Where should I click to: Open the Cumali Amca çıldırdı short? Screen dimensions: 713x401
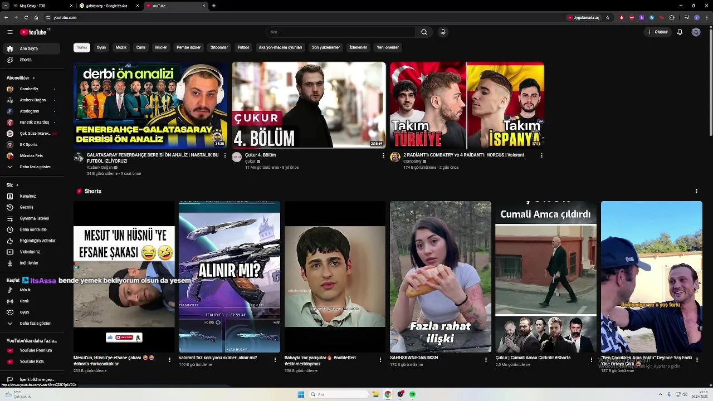pyautogui.click(x=546, y=277)
